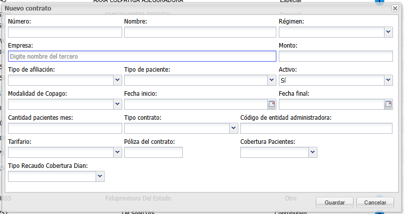Viewport: 404px width, 214px height.
Task: Select the Empresa tercero search field
Action: 142,57
